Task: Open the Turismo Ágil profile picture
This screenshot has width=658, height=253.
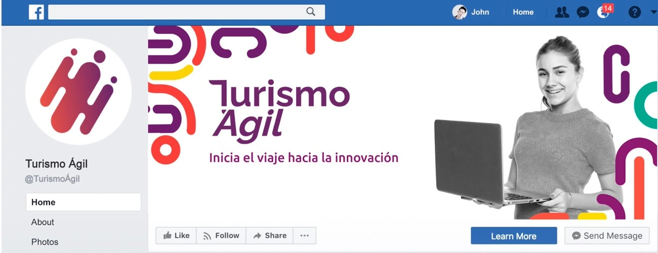Action: (x=78, y=92)
